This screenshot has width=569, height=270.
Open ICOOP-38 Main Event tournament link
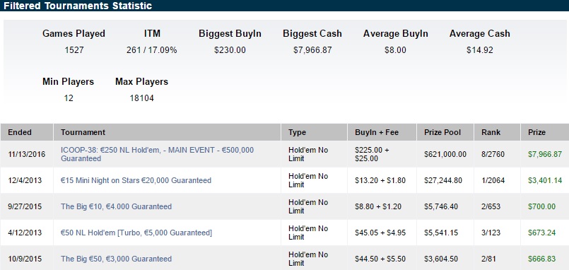(157, 154)
